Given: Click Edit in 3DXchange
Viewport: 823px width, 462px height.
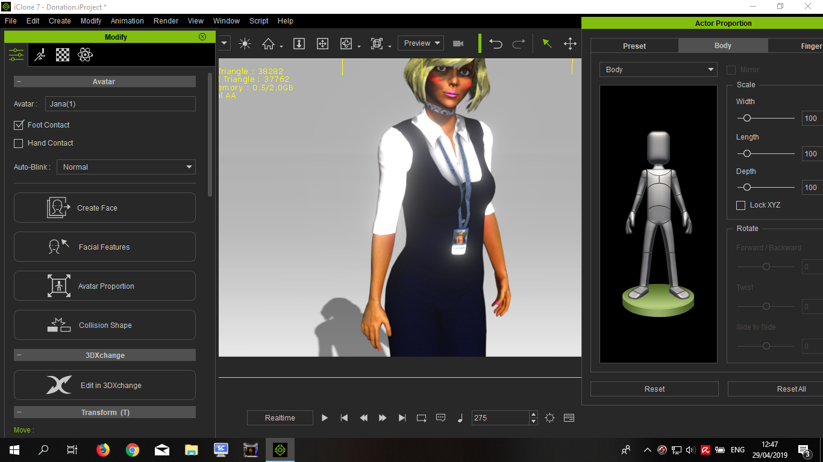Looking at the screenshot, I should [x=105, y=385].
